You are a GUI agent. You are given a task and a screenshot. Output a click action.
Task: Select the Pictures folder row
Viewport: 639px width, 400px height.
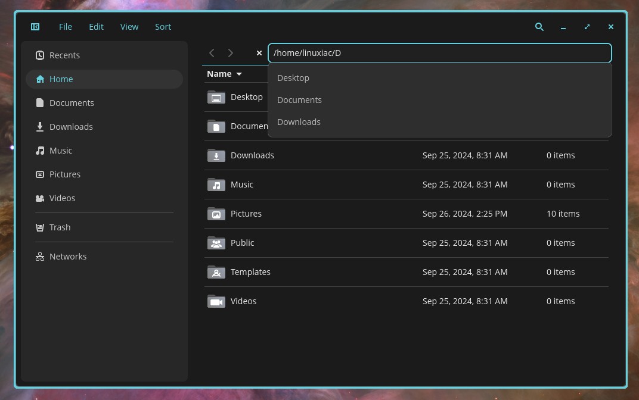click(406, 214)
